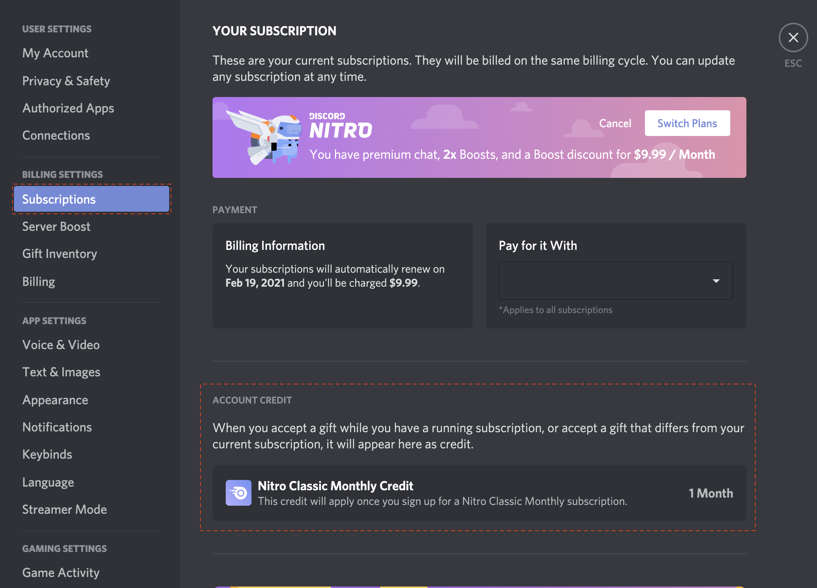Click the Server Boost icon in sidebar
817x588 pixels.
click(57, 226)
